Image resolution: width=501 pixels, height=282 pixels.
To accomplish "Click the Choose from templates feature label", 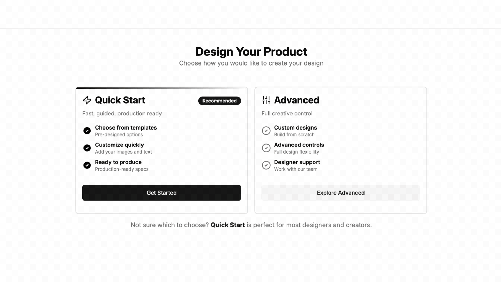I will [126, 128].
